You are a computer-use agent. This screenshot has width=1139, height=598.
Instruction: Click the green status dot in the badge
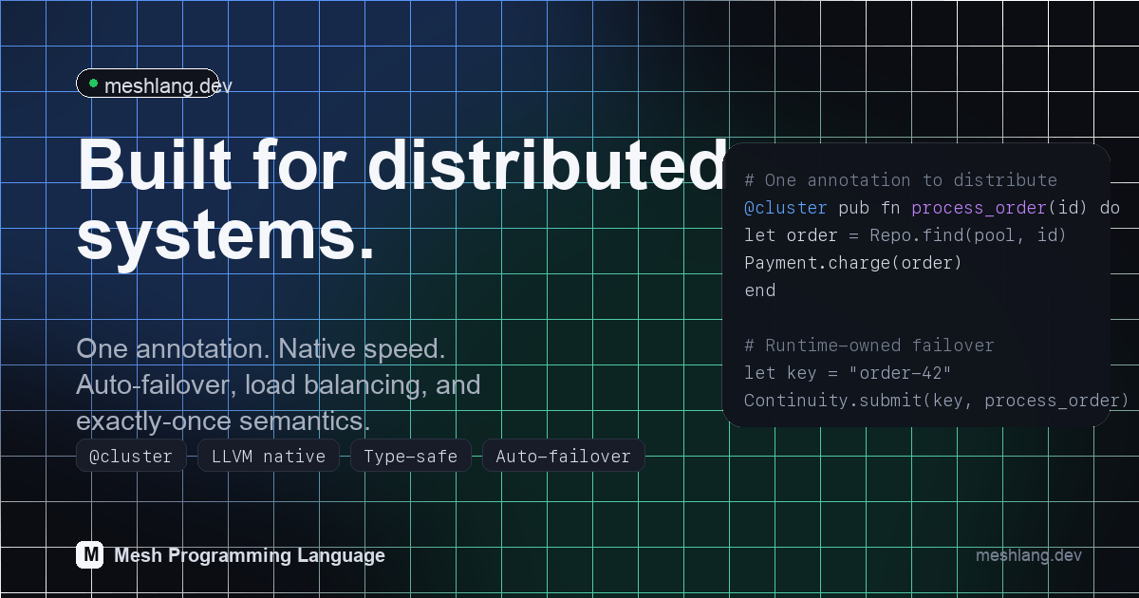93,84
